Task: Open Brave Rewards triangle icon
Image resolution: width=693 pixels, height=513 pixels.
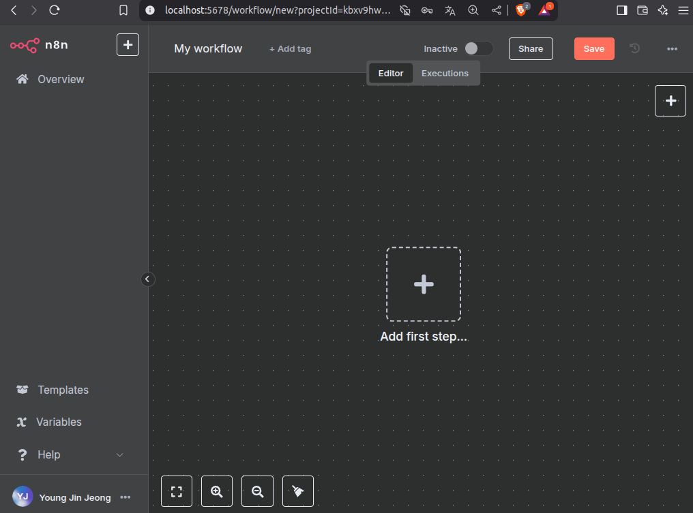Action: 545,10
